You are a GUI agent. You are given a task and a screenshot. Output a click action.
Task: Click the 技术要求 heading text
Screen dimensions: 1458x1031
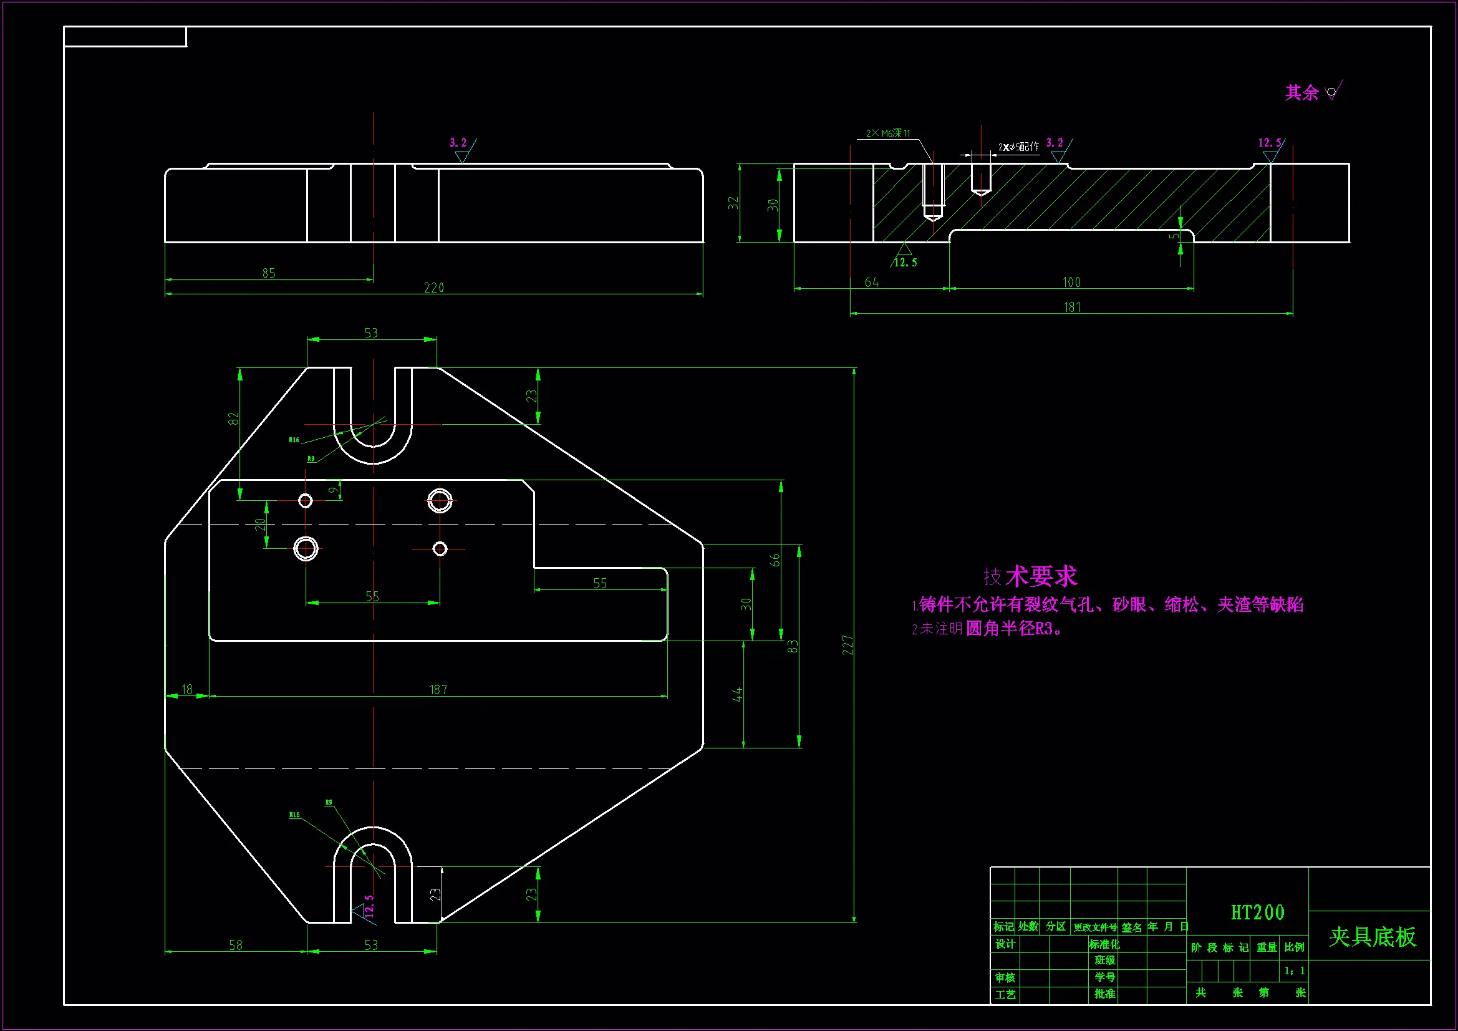1030,577
